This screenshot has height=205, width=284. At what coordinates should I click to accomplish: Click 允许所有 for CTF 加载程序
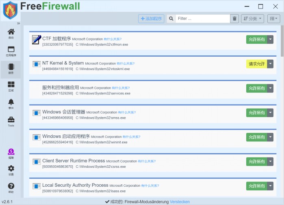tap(256, 39)
